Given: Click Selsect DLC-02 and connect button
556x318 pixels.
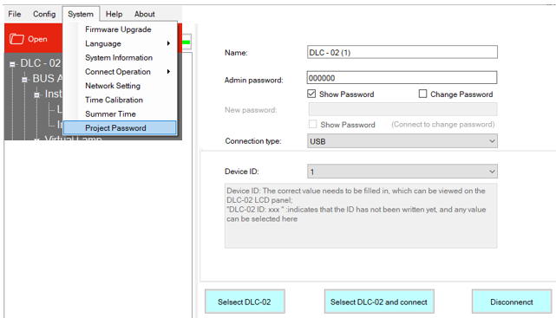Looking at the screenshot, I should coord(379,302).
